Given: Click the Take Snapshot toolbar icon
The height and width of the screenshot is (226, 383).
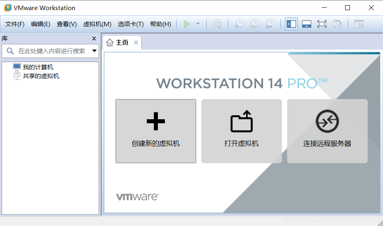Looking at the screenshot, I should tap(239, 24).
